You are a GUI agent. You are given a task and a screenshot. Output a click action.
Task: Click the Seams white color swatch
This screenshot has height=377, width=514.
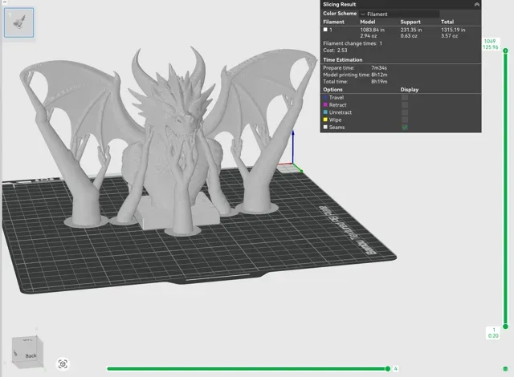325,127
